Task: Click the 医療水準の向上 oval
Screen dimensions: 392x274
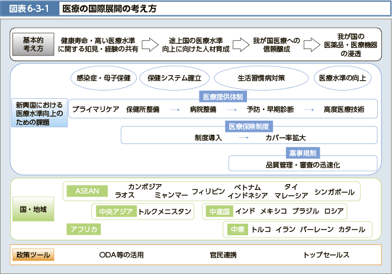Action: (342, 78)
